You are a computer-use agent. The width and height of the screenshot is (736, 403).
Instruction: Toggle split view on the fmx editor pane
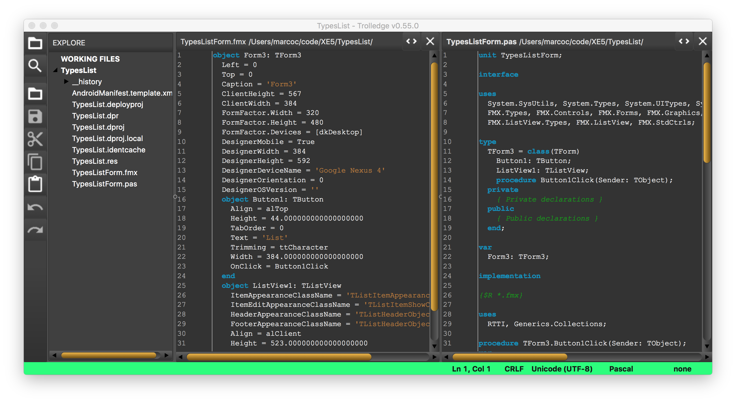411,41
